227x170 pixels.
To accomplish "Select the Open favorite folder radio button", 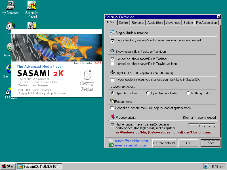I will click(148, 93).
